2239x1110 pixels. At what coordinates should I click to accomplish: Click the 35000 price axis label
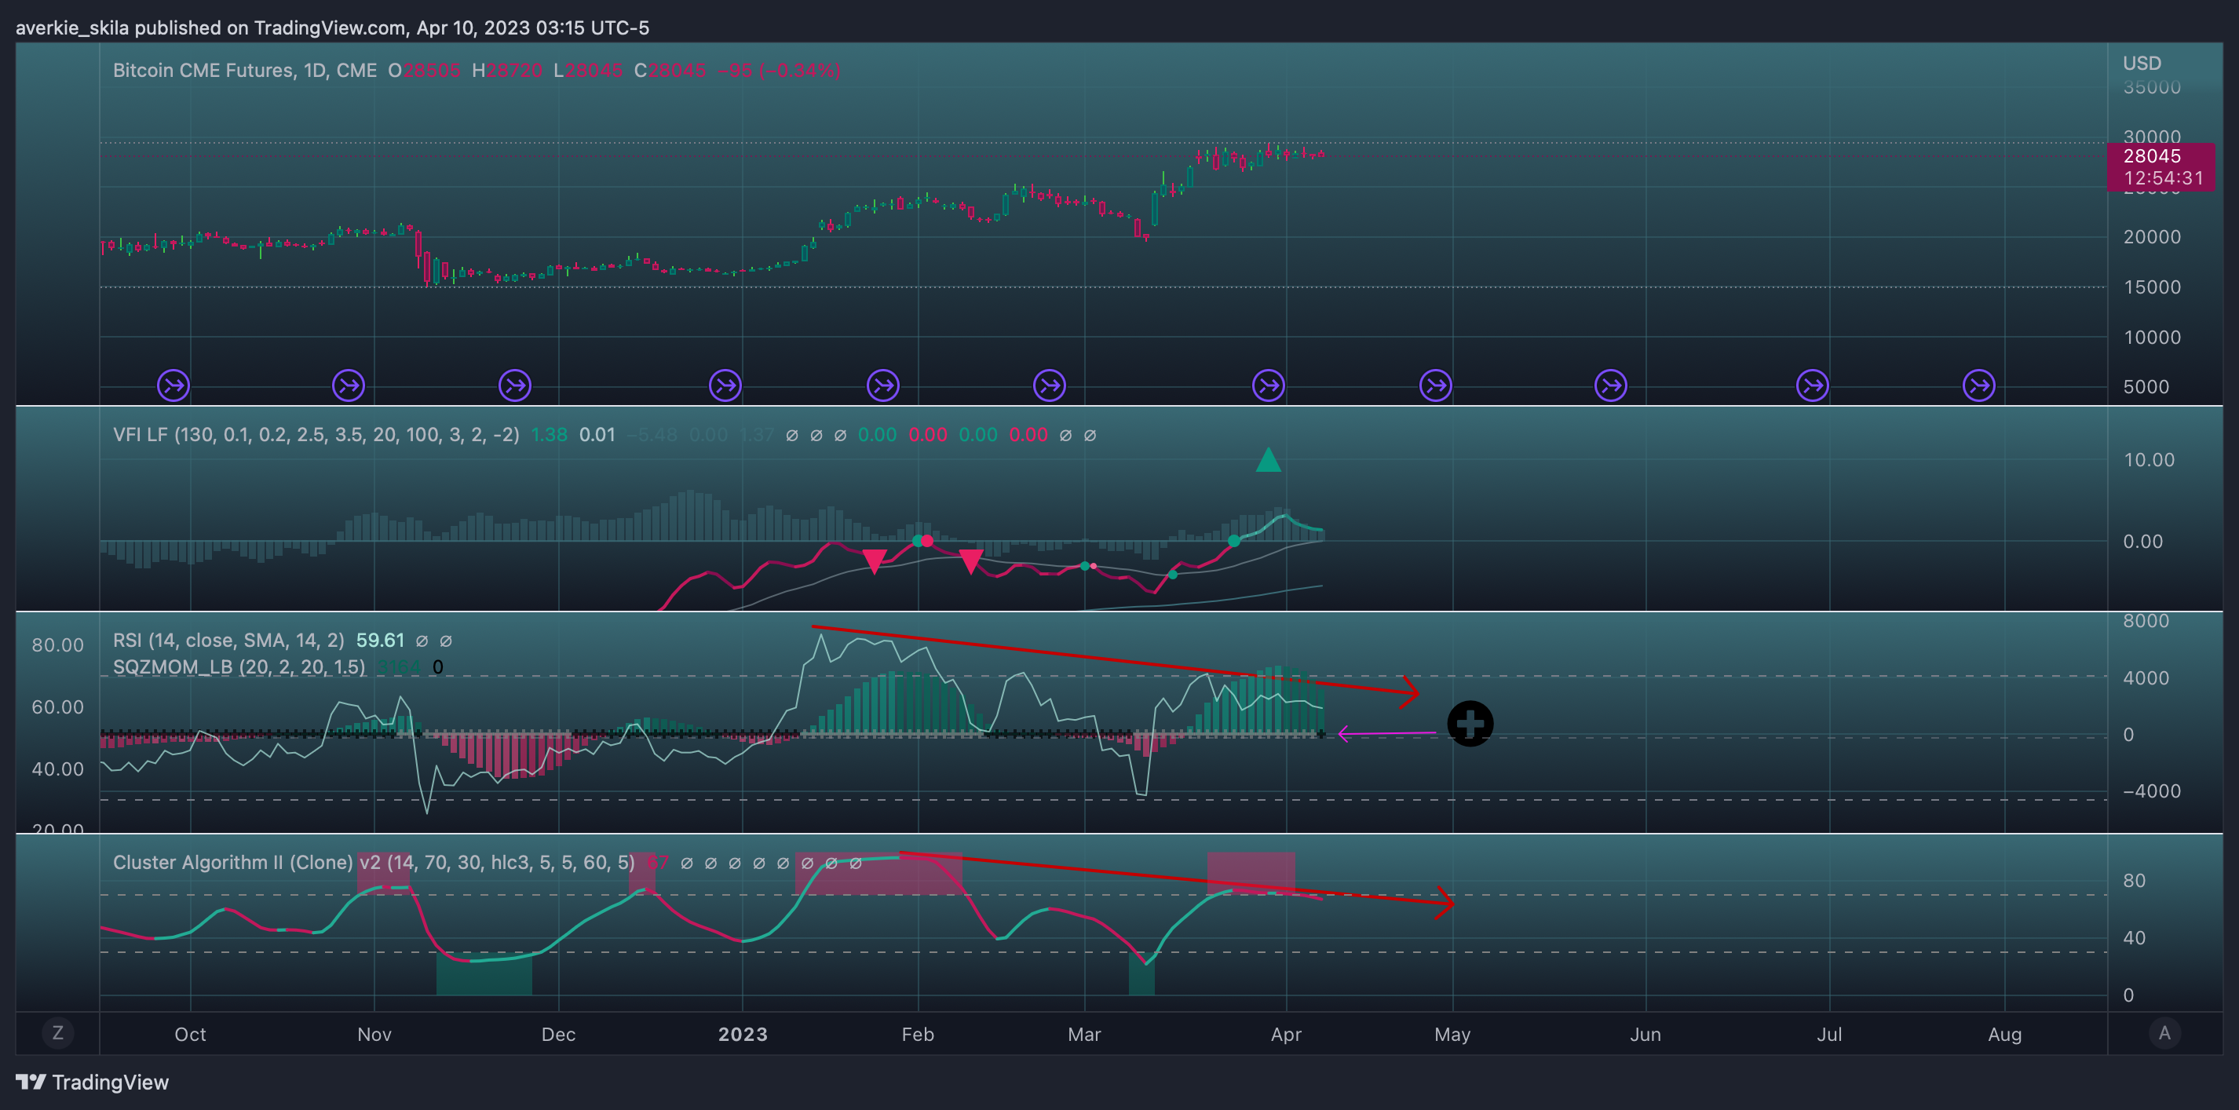[2152, 87]
